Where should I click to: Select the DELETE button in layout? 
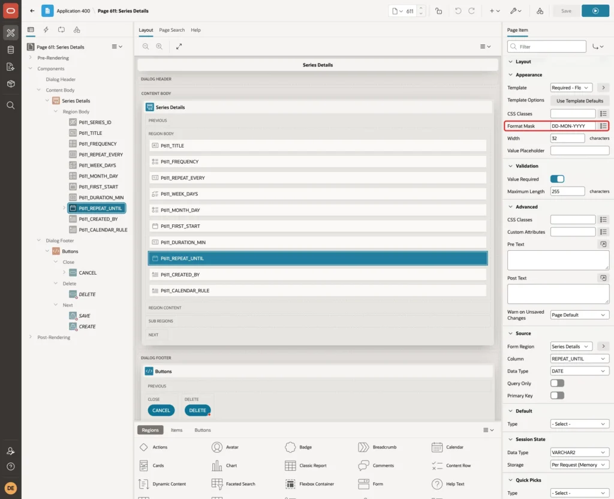click(x=197, y=410)
